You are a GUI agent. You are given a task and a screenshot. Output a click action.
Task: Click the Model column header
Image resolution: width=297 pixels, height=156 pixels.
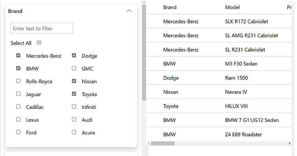232,7
